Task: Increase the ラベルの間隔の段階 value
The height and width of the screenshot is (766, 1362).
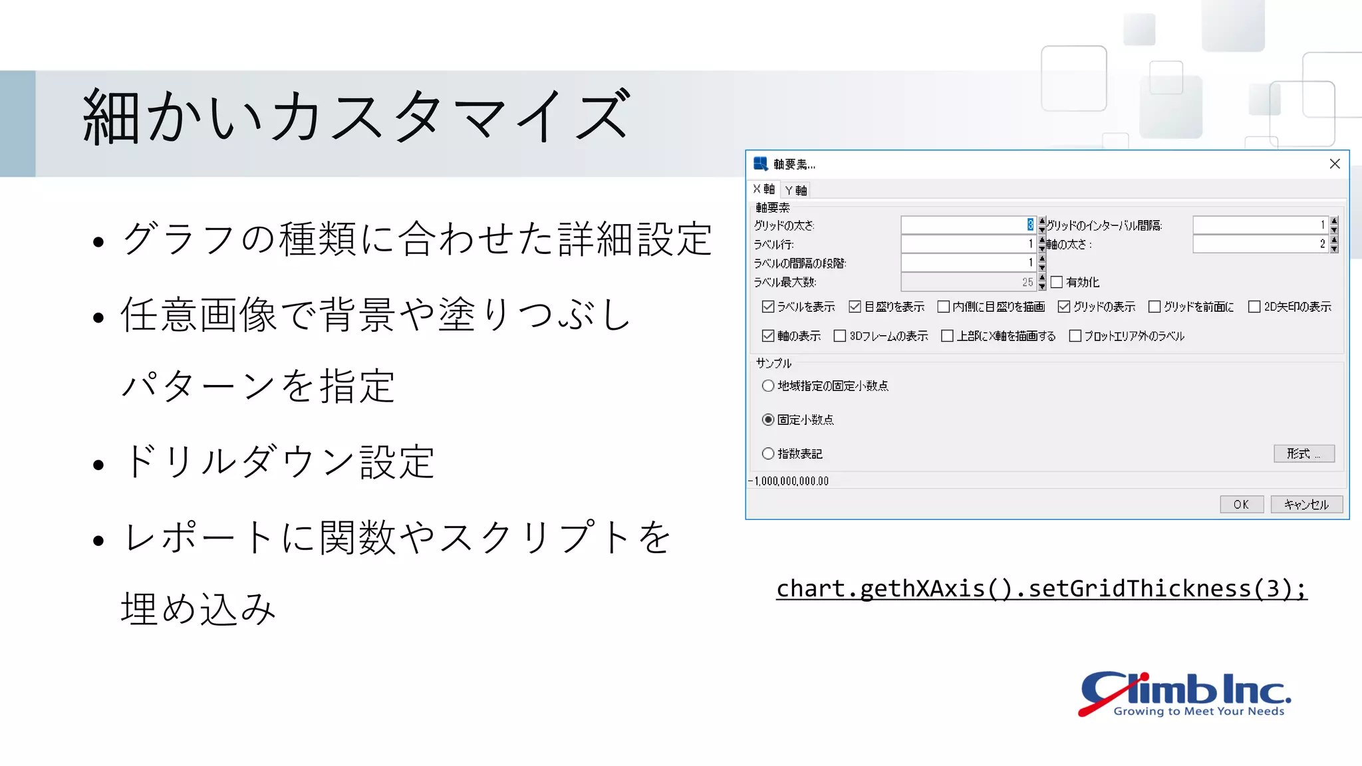Action: point(1042,259)
